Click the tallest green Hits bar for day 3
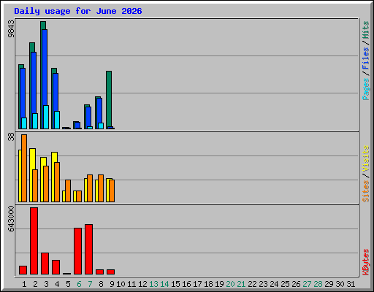The image size is (374, 292). [43, 26]
